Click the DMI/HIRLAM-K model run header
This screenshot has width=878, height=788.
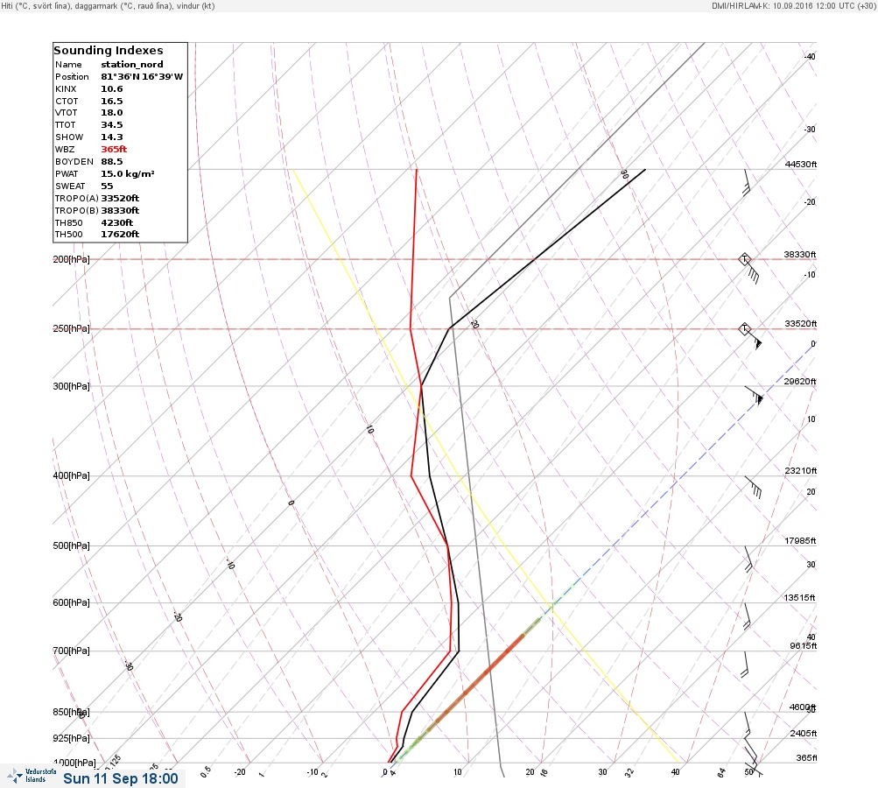pyautogui.click(x=793, y=5)
